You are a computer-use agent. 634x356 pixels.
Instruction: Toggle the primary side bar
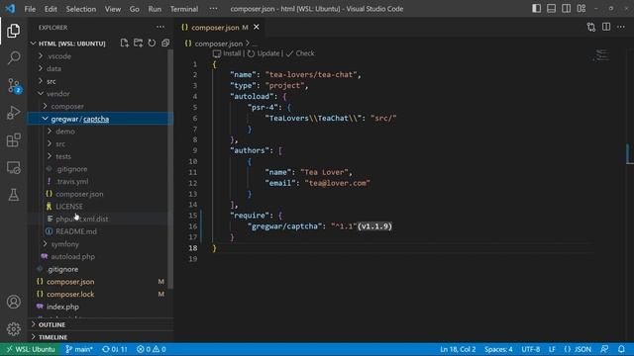pyautogui.click(x=537, y=9)
